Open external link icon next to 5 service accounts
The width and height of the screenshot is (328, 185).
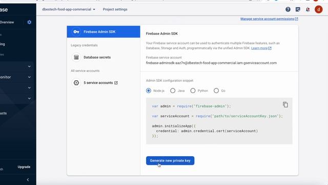[116, 83]
